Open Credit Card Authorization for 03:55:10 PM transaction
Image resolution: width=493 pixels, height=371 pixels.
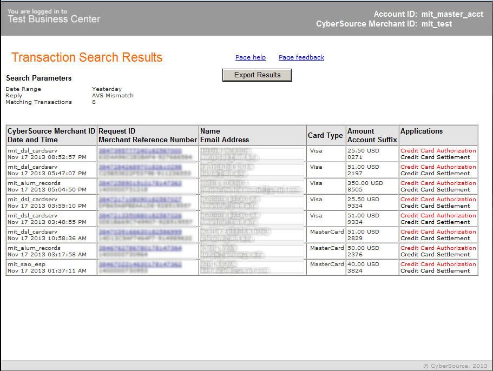click(x=438, y=200)
